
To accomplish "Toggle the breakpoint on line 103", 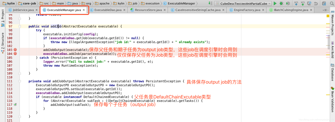I will [15, 50].
